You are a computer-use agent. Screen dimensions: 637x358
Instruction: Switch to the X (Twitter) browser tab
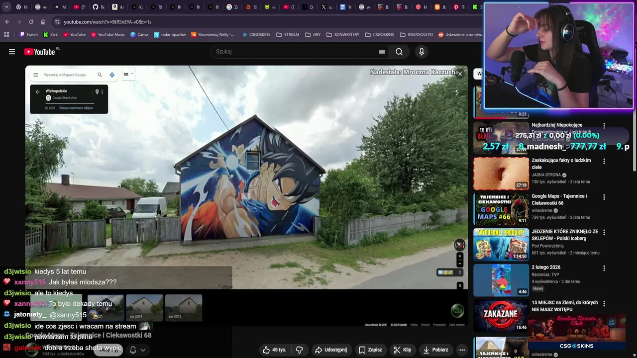click(x=327, y=7)
